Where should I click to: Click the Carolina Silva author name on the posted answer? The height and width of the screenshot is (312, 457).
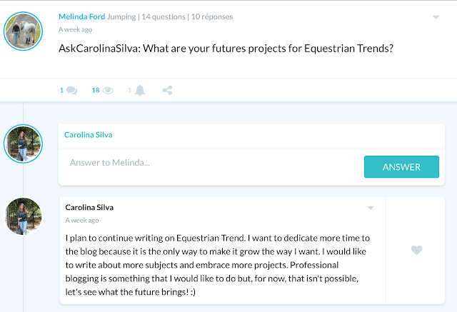[x=89, y=207]
